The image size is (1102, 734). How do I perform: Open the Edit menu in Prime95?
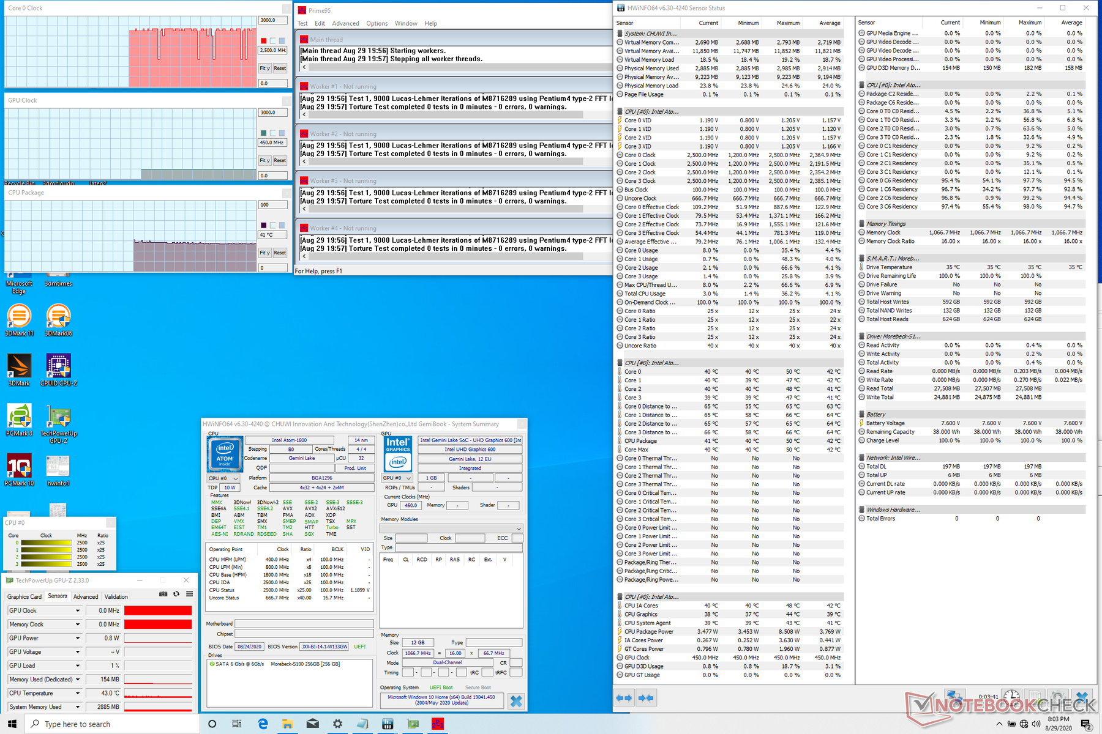click(x=320, y=23)
